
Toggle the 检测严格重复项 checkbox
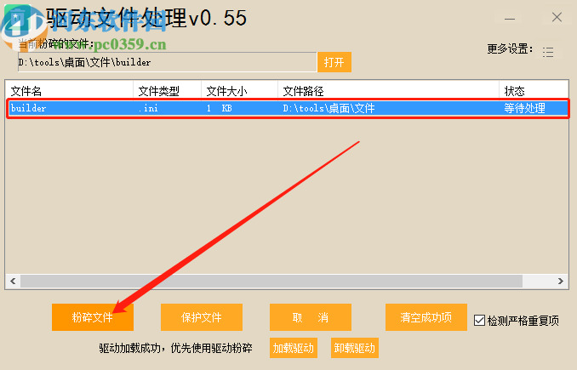point(479,321)
